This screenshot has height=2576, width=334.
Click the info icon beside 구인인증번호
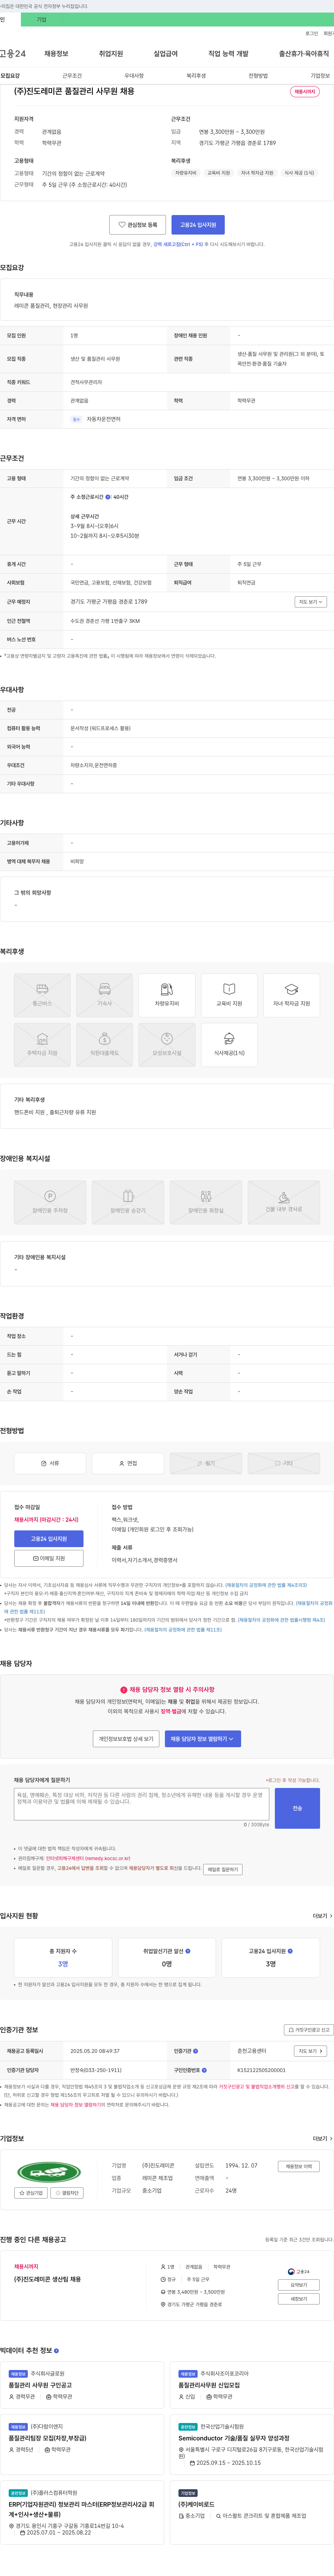tap(204, 2070)
